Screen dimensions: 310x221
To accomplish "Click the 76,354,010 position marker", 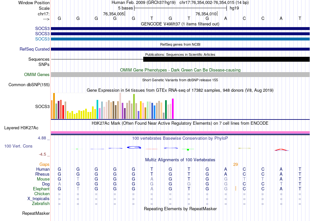I will (x=206, y=14).
